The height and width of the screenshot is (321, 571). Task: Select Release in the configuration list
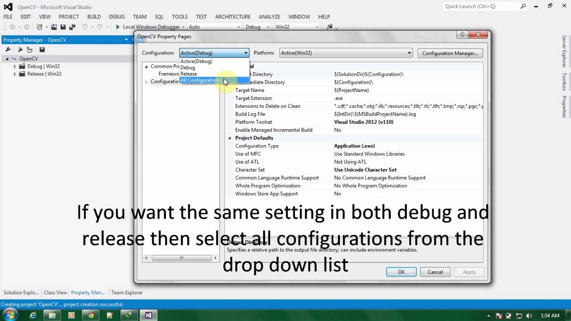[x=214, y=74]
